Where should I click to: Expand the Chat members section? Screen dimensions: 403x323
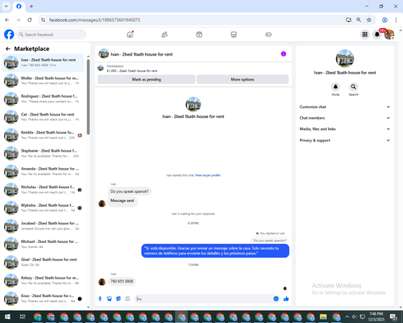pyautogui.click(x=345, y=118)
